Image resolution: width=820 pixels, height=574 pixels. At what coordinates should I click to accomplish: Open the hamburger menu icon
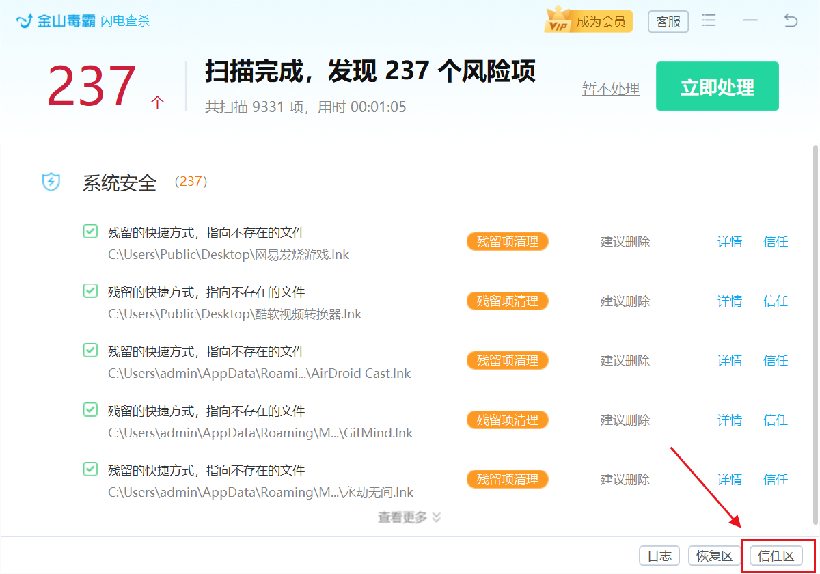coord(709,20)
